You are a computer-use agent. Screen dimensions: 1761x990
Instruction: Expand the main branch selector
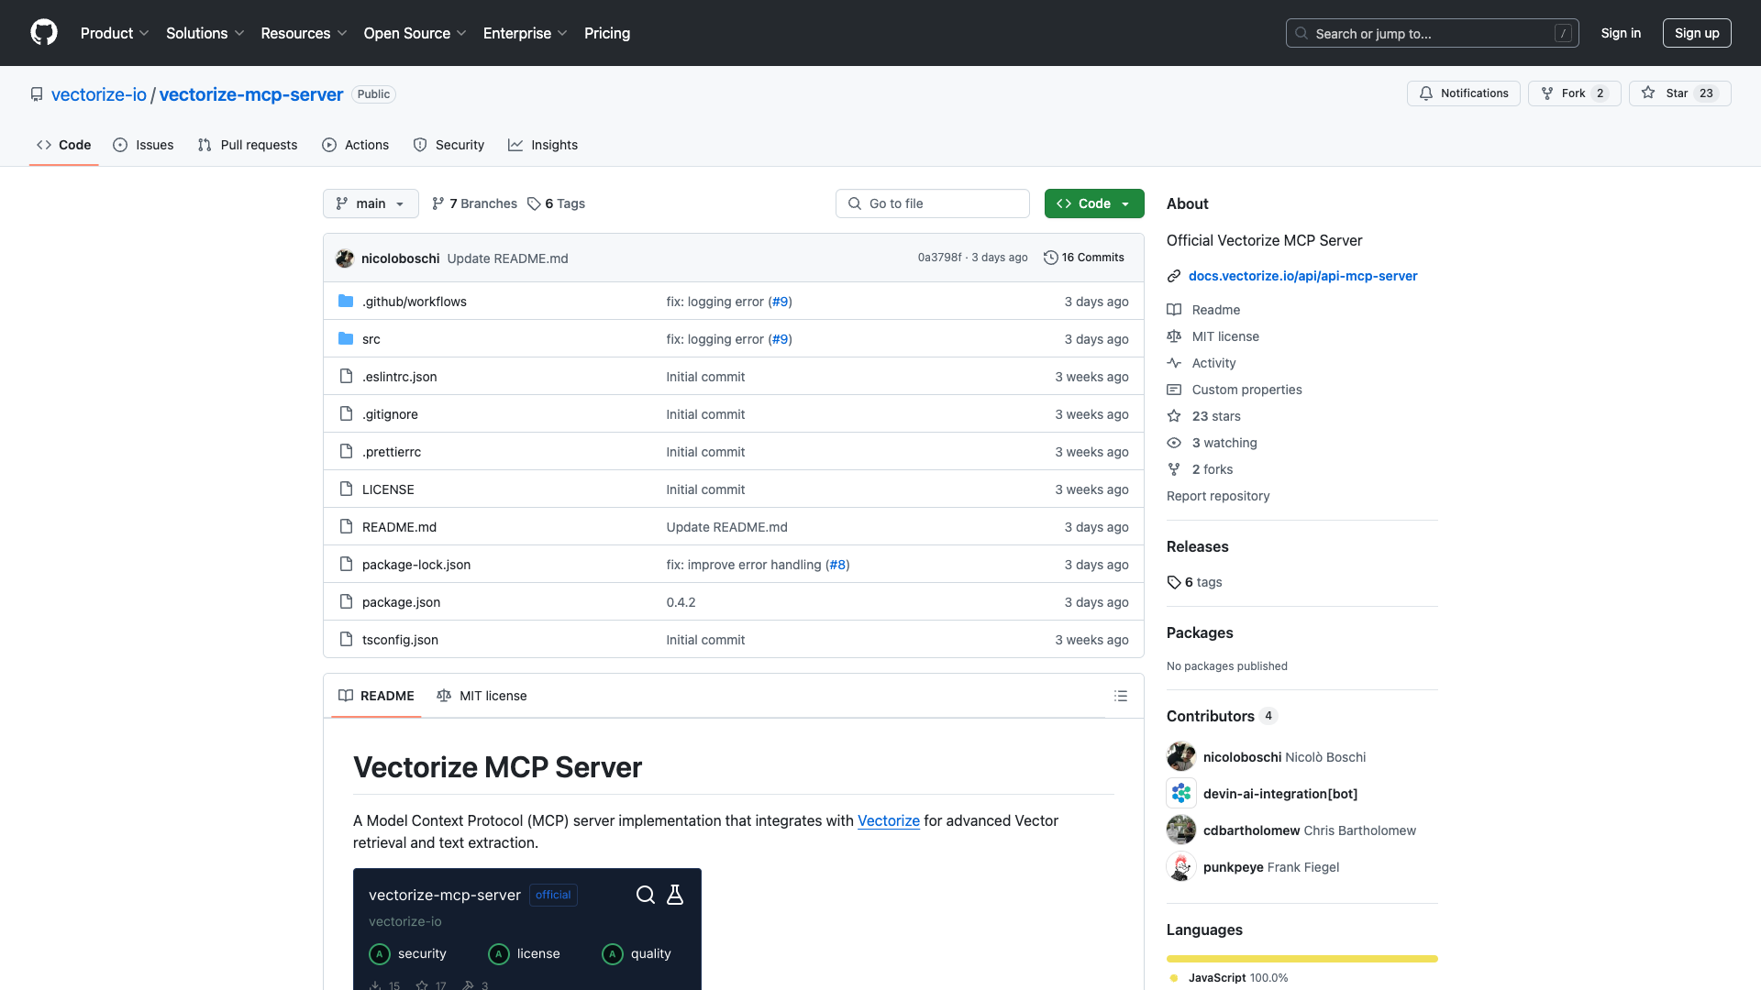pos(371,203)
